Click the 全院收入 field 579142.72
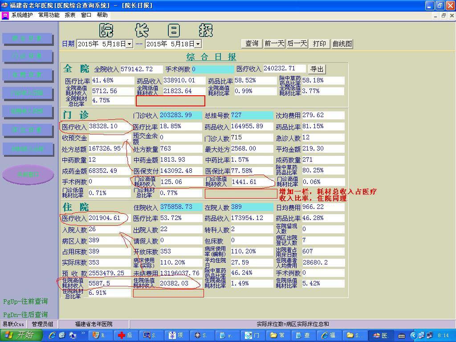Screen dimensions: 456x342 141,69
